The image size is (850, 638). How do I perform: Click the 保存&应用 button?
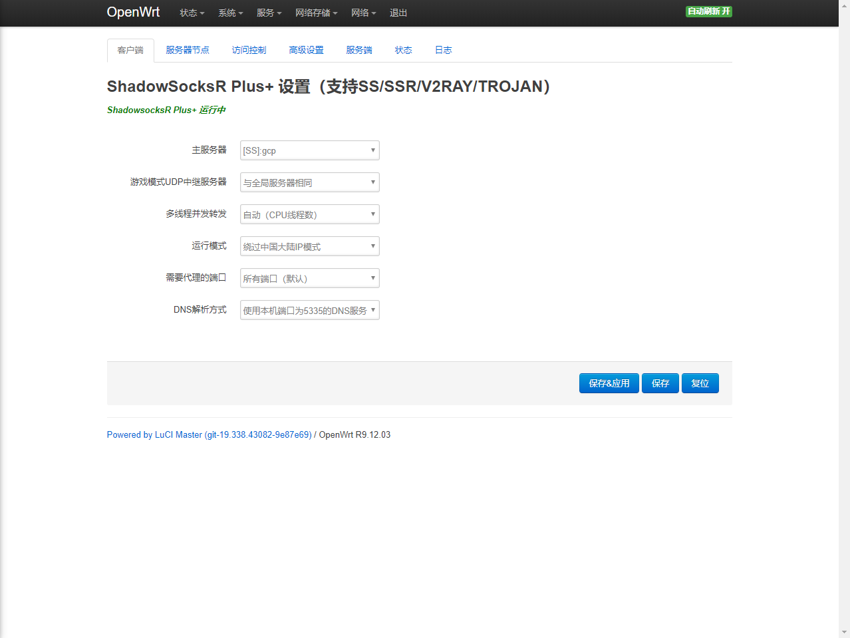609,383
